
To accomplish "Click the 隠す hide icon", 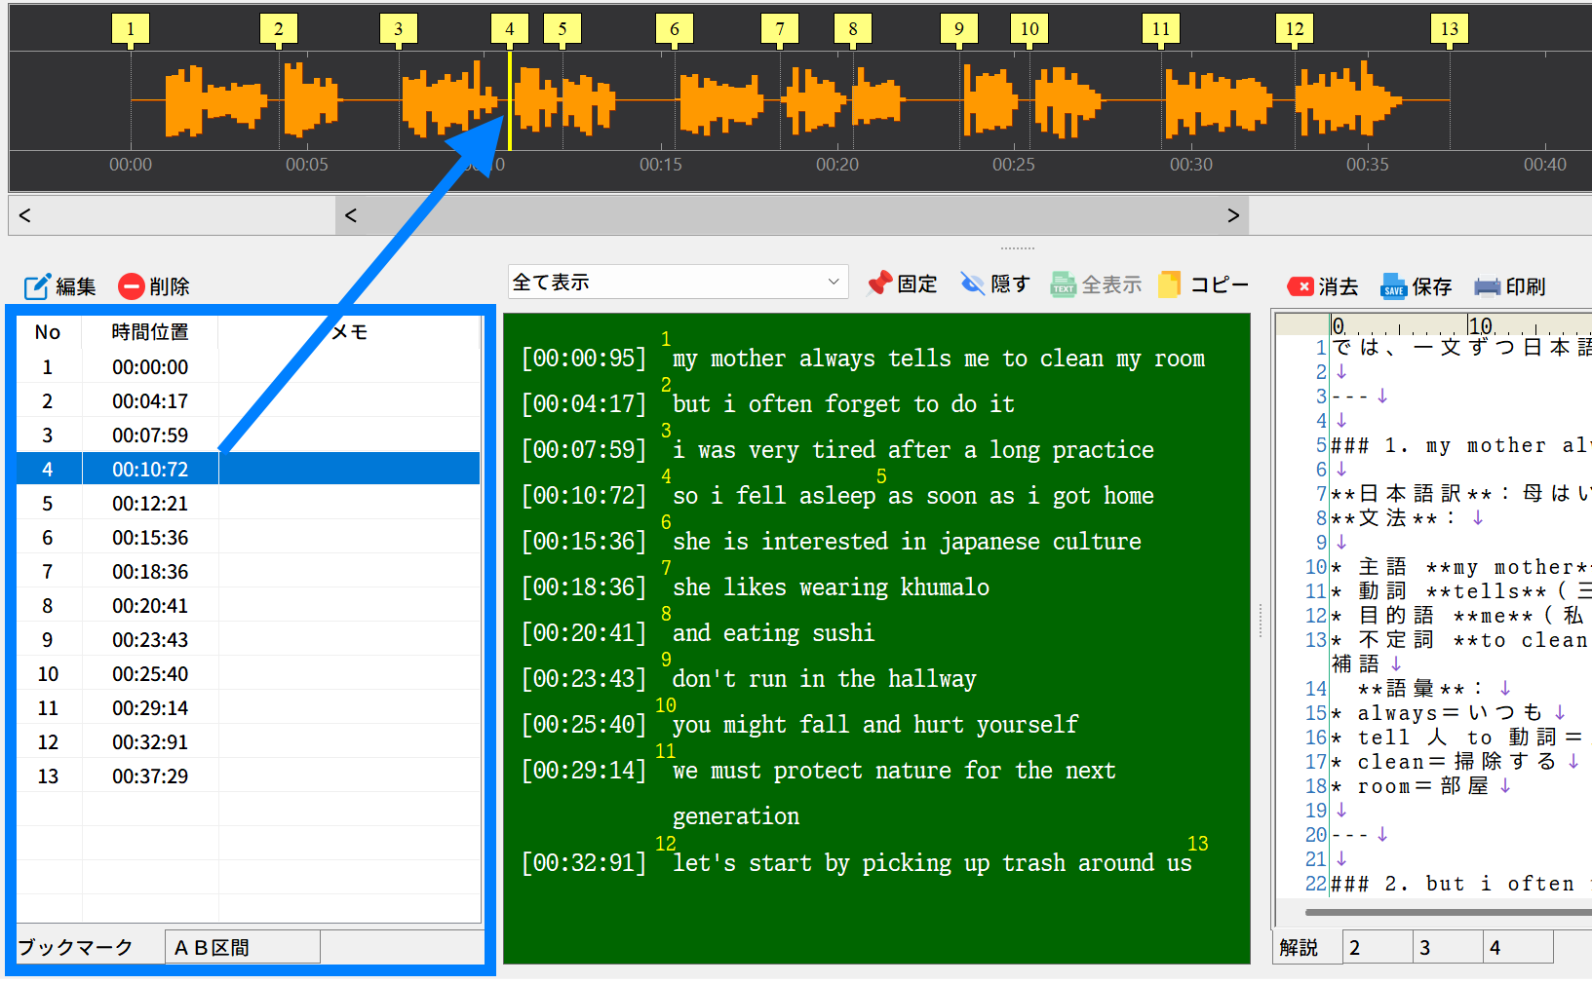I will pyautogui.click(x=973, y=284).
